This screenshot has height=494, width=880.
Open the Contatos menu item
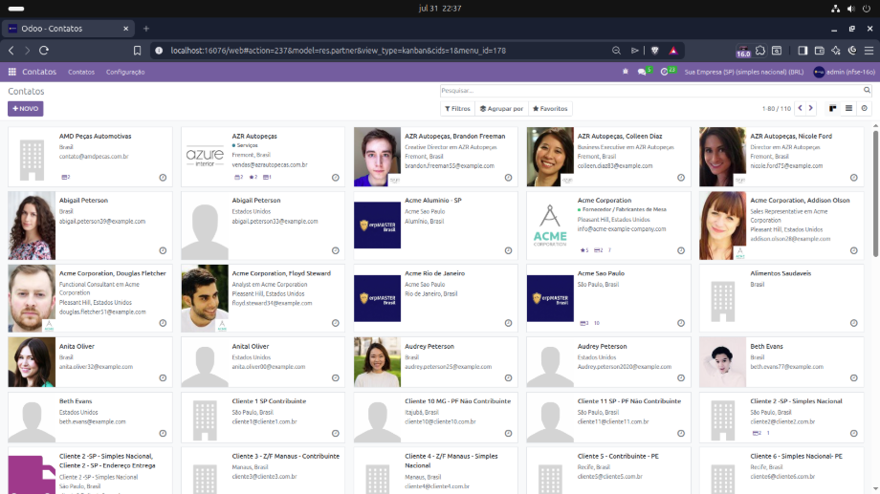[x=81, y=72]
